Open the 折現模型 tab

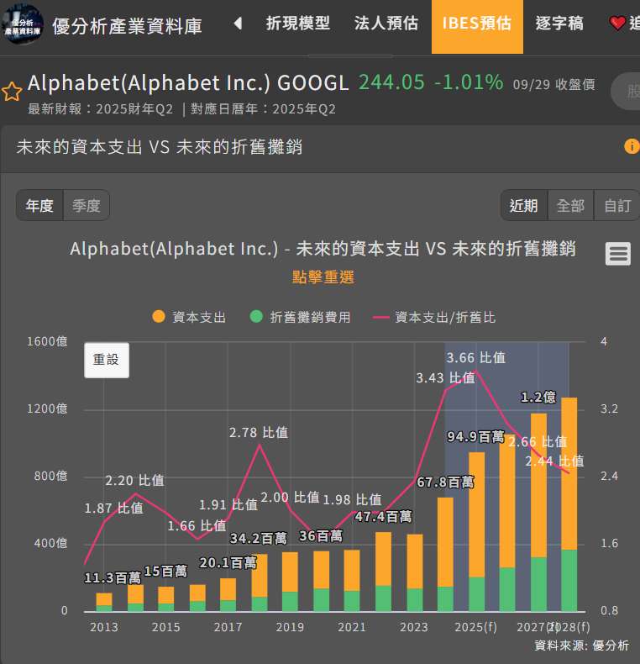point(297,24)
